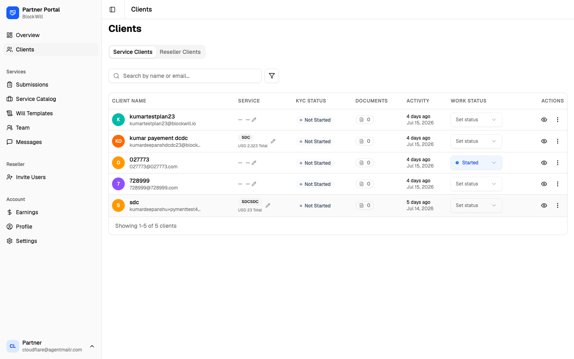Screen dimensions: 574x359
Task: Open Overview in sidebar
Action: click(x=51, y=35)
